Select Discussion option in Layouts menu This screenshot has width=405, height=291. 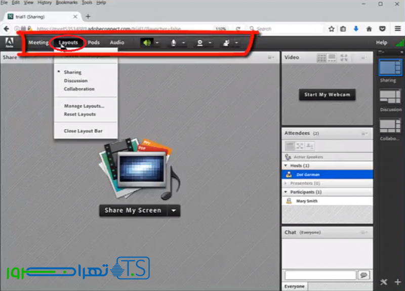pos(75,81)
